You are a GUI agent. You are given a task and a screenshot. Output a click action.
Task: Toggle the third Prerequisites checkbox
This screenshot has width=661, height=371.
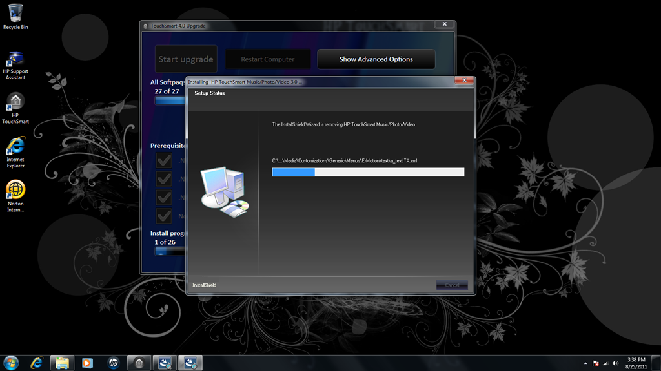pyautogui.click(x=163, y=197)
